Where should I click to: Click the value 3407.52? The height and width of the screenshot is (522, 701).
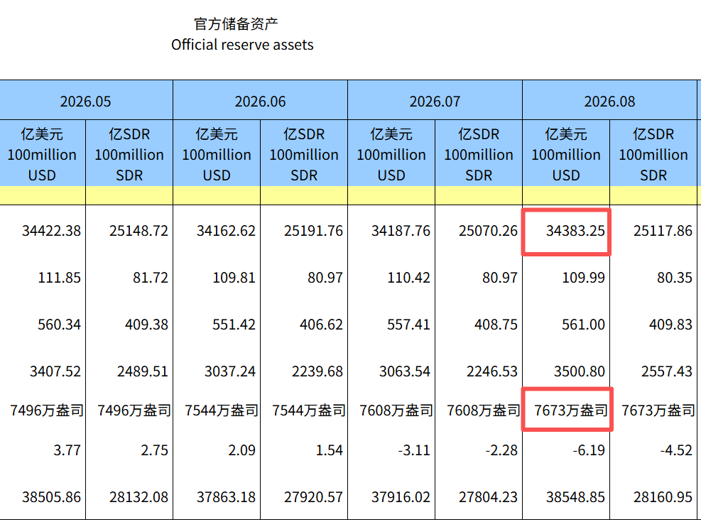(55, 371)
